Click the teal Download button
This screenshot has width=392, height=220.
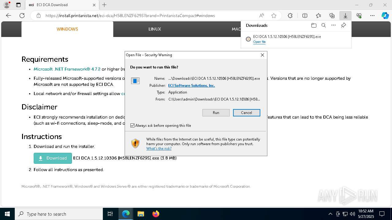click(53, 158)
